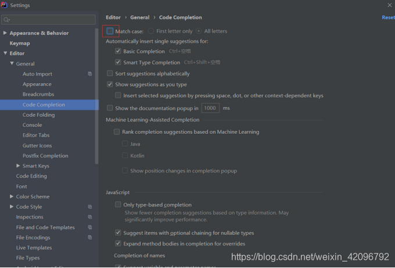Screen dimensions: 395x268
Task: Select First letter only radio option
Action: [150, 31]
